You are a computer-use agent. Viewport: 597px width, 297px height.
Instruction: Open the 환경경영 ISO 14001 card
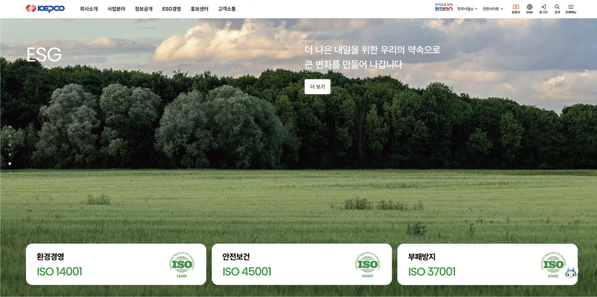click(x=116, y=264)
